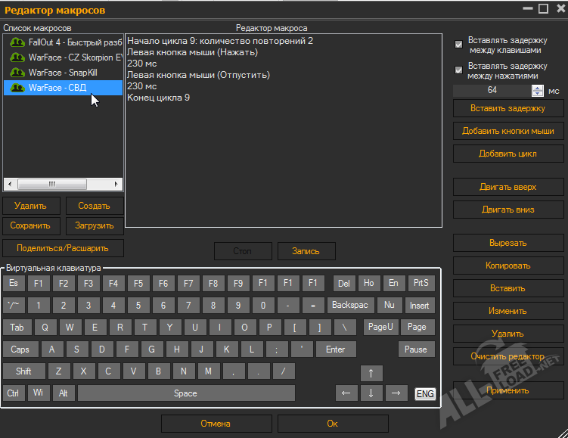The image size is (568, 438).
Task: Click the delay milliseconds input field
Action: [x=492, y=91]
